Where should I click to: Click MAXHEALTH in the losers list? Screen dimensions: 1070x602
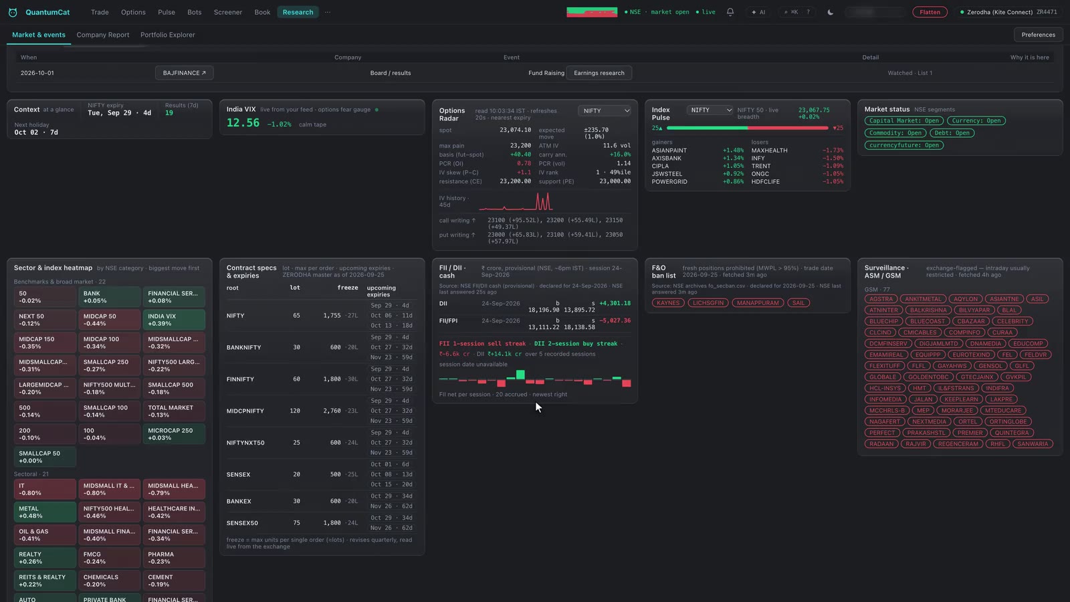pos(769,150)
